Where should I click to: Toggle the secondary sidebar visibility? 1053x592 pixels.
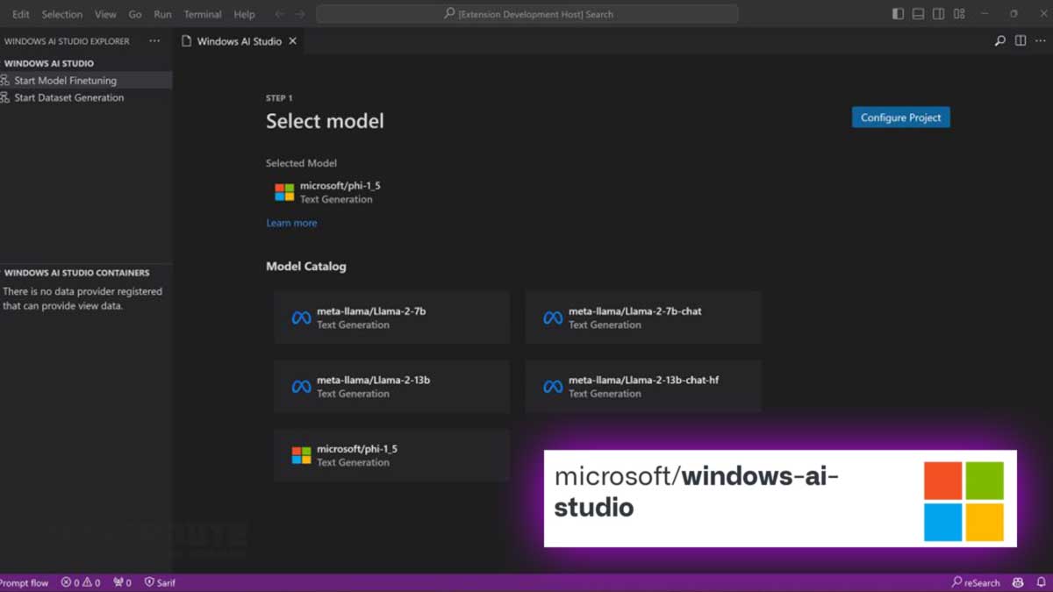point(938,14)
